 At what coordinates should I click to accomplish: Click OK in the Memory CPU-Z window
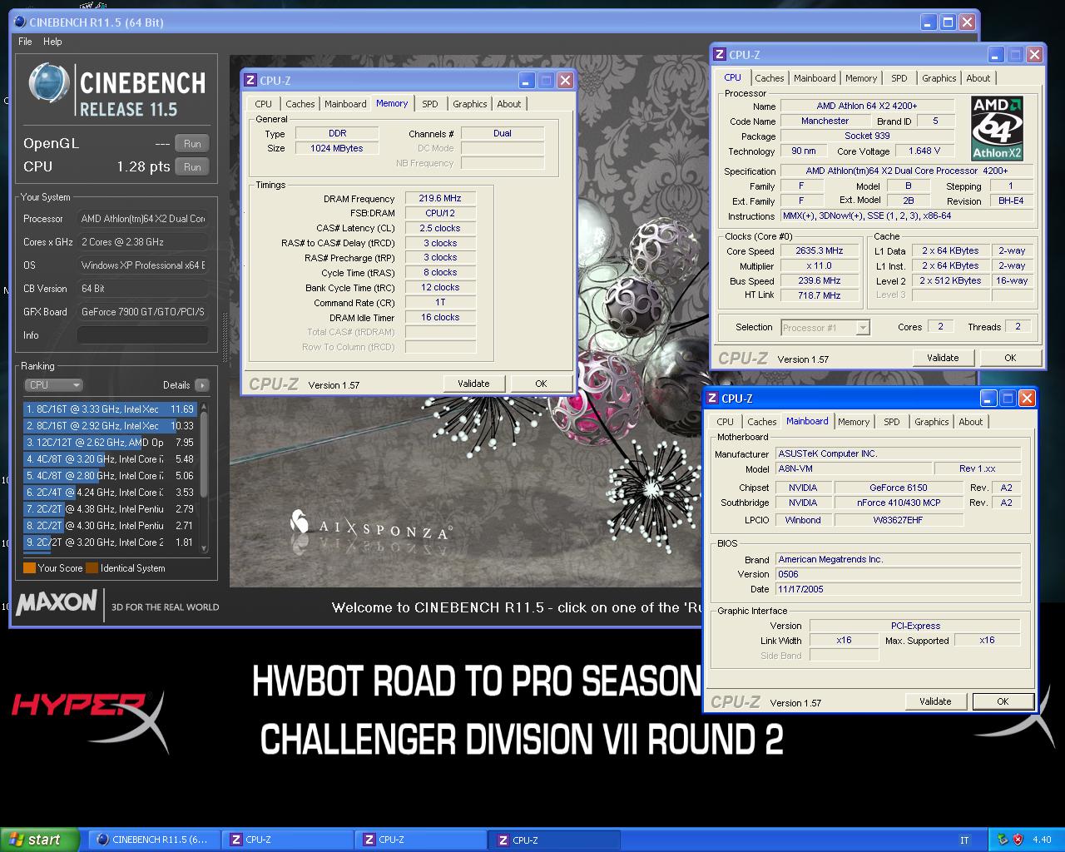(x=541, y=384)
